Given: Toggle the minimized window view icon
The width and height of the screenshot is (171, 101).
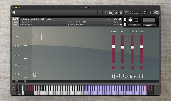Looking at the screenshot, I should click(x=126, y=13).
